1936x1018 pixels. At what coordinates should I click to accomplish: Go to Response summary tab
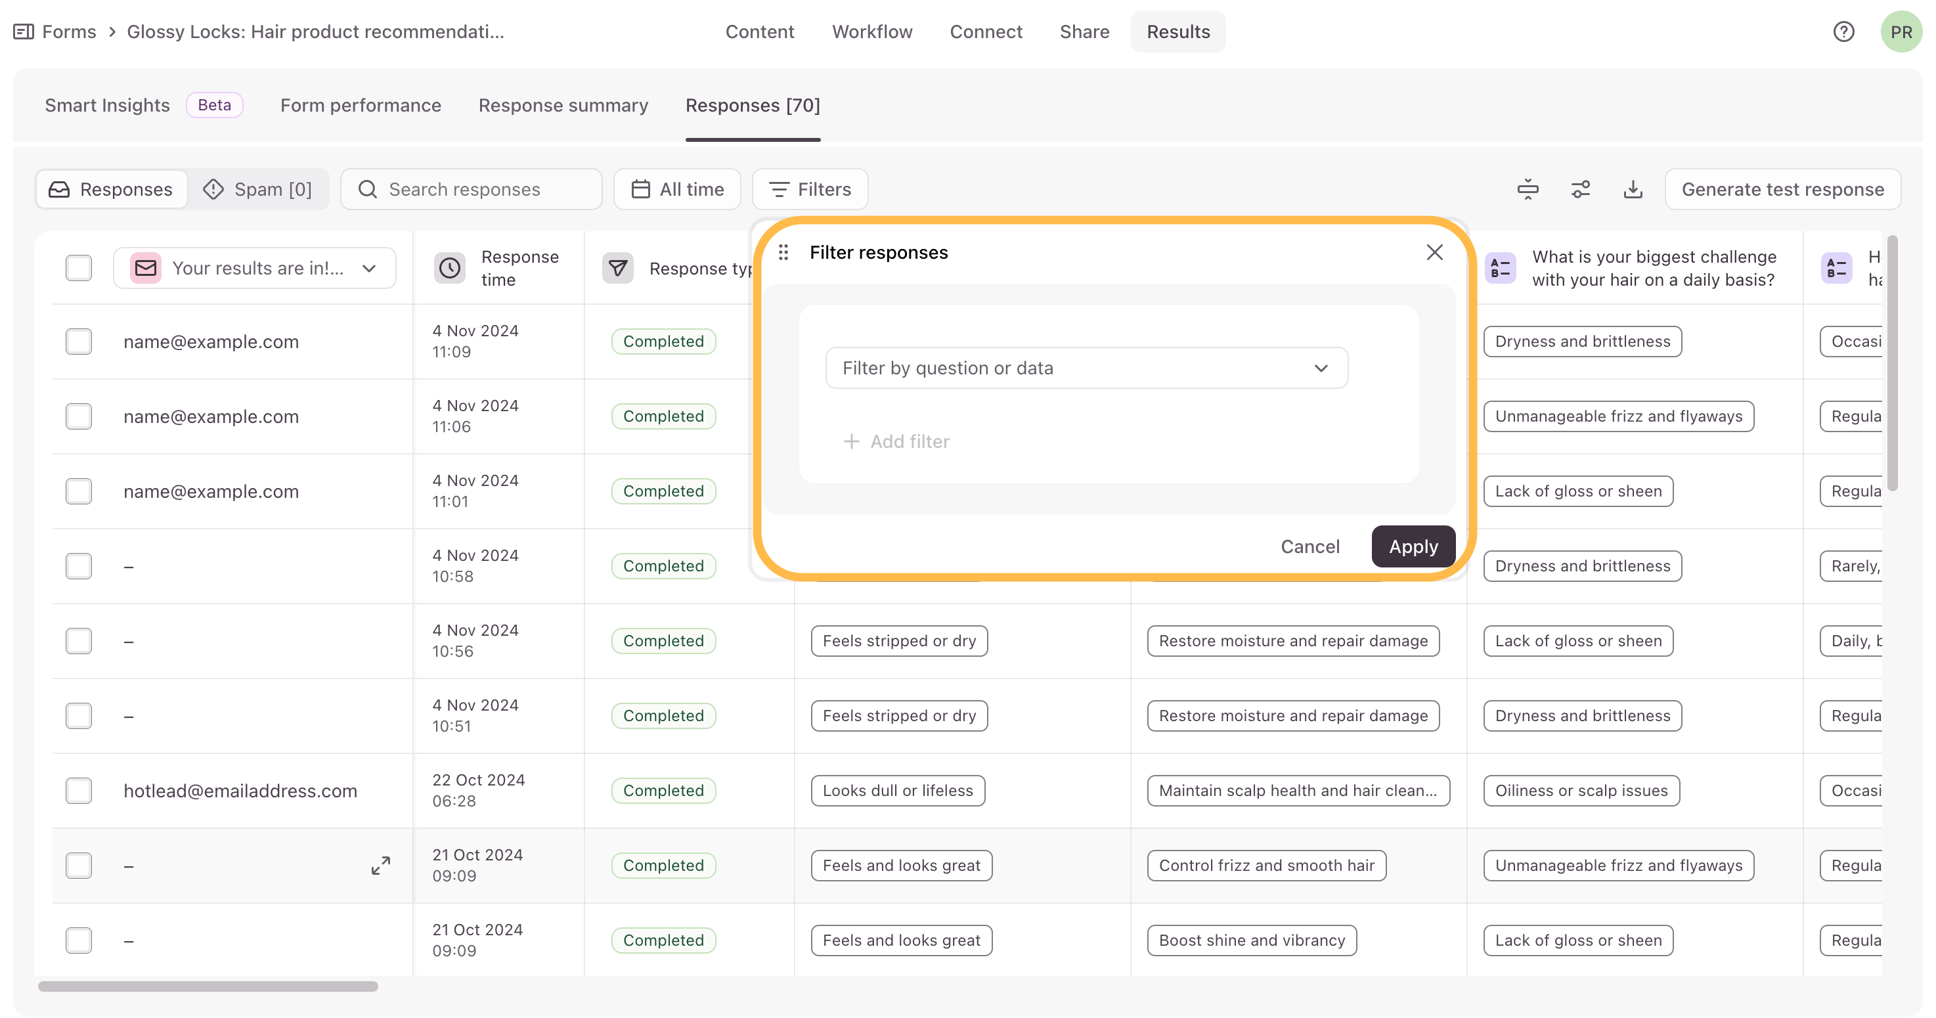pyautogui.click(x=563, y=105)
